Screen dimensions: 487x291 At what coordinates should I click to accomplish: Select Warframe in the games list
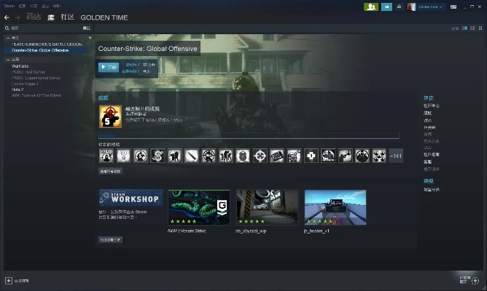(21, 66)
